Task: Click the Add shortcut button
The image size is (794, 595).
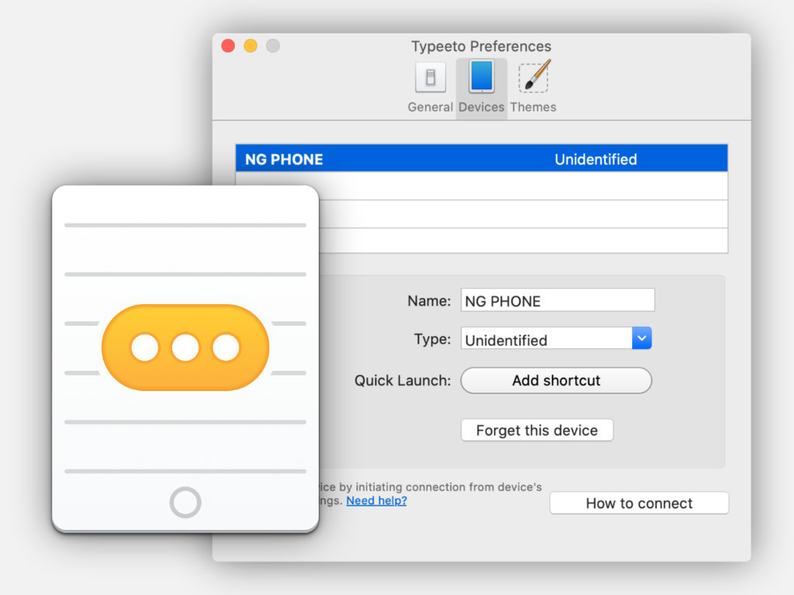Action: point(556,380)
